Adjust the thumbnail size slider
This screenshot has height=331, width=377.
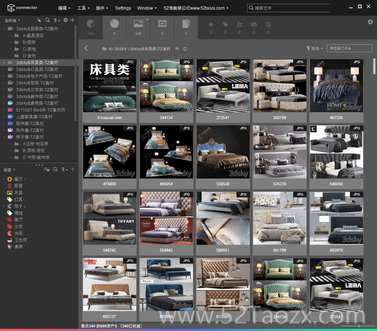359,326
